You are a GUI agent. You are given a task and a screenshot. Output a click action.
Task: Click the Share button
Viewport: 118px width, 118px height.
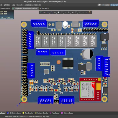click(106, 5)
